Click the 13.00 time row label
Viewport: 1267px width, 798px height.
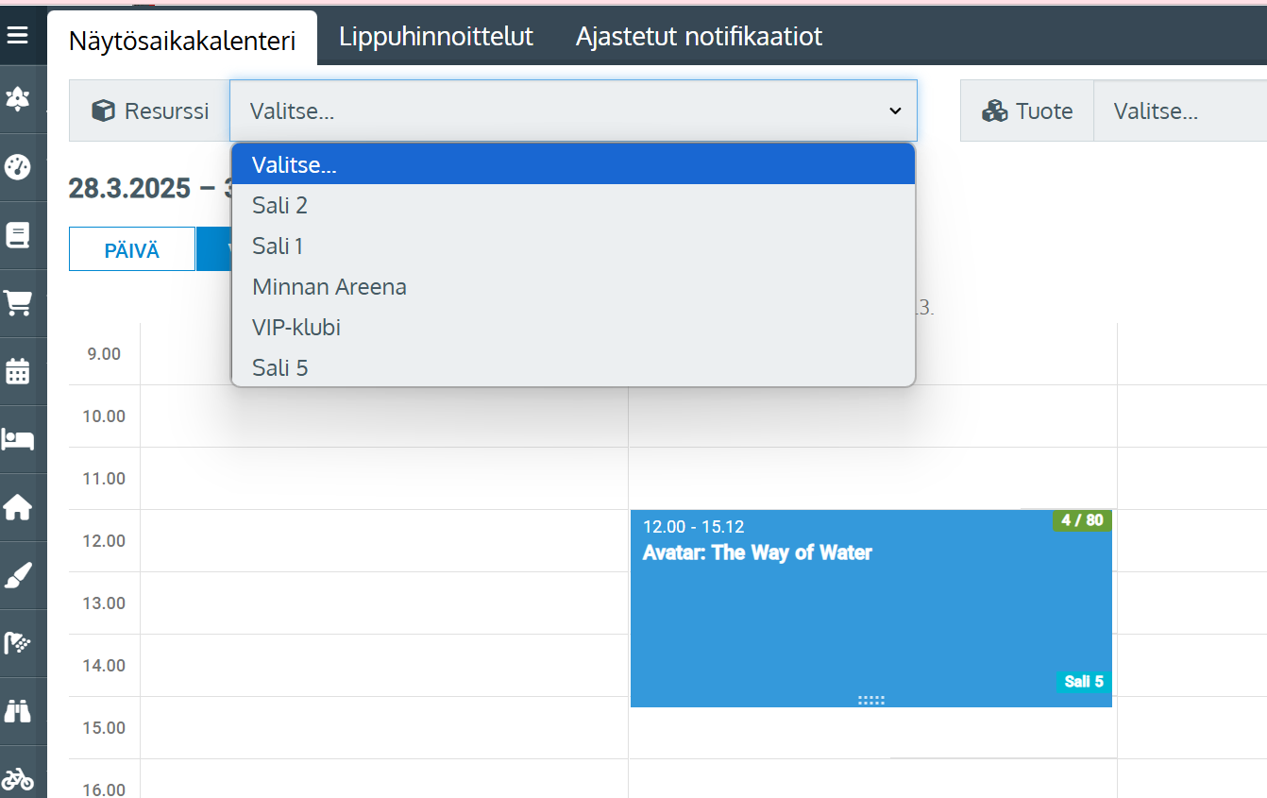click(104, 603)
